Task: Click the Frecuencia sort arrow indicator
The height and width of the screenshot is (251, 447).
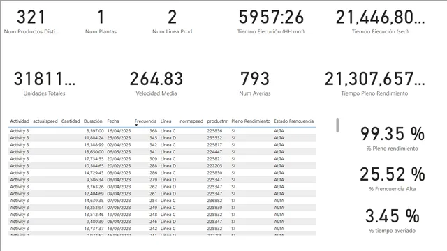Action: coord(136,125)
